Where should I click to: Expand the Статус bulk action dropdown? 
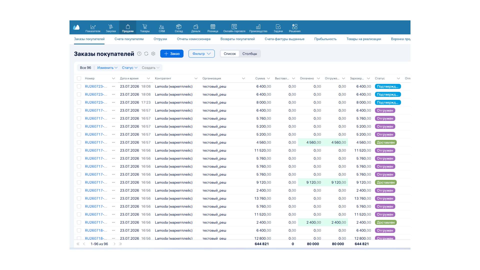(129, 68)
